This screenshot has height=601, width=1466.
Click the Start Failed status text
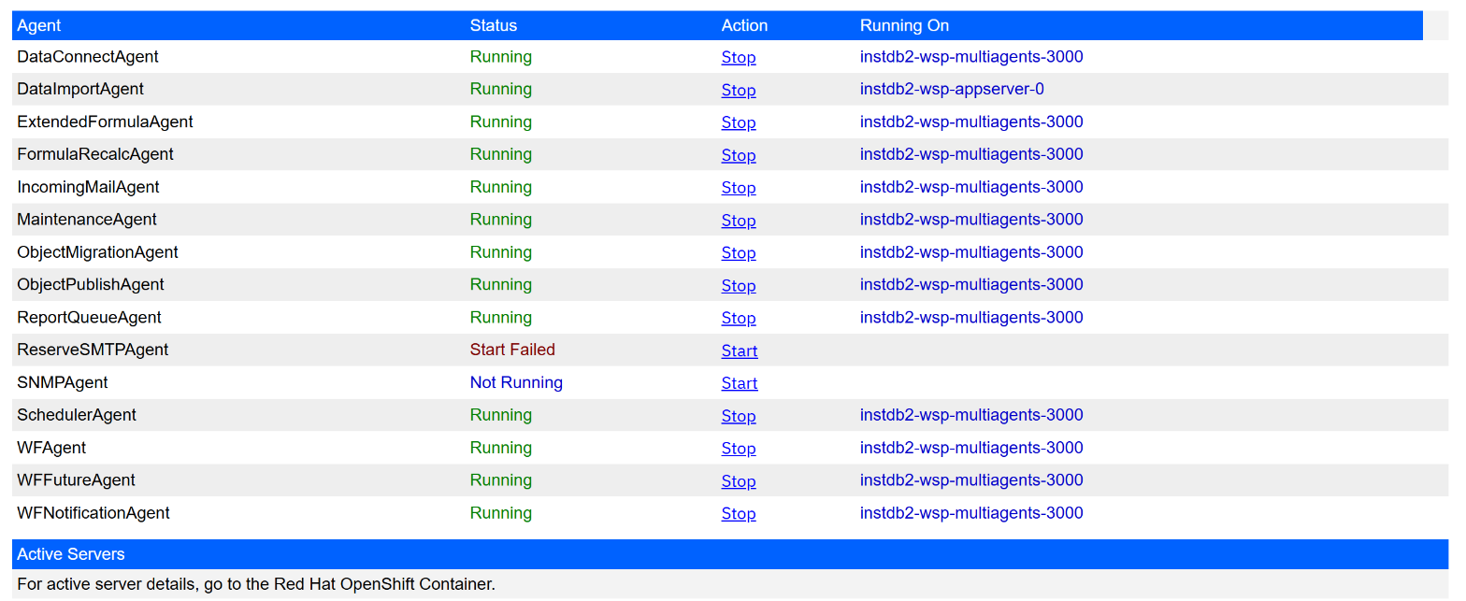coord(512,350)
